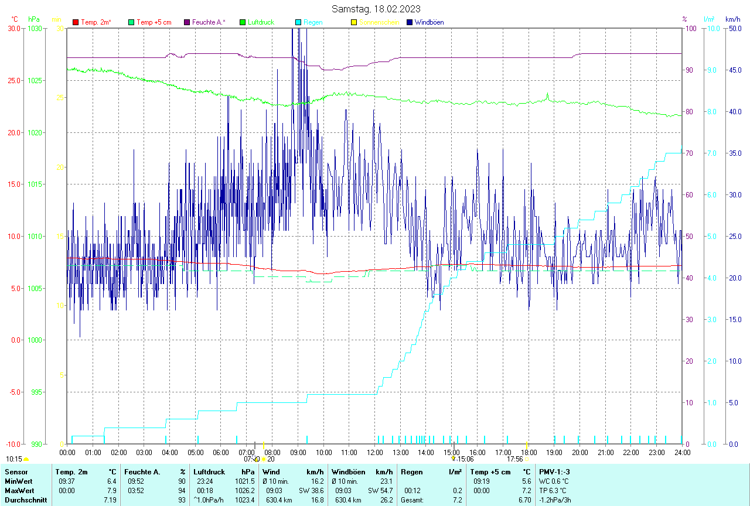
Task: Click the '-1.2hPa/3h' pressure tendency value
Action: tap(555, 500)
